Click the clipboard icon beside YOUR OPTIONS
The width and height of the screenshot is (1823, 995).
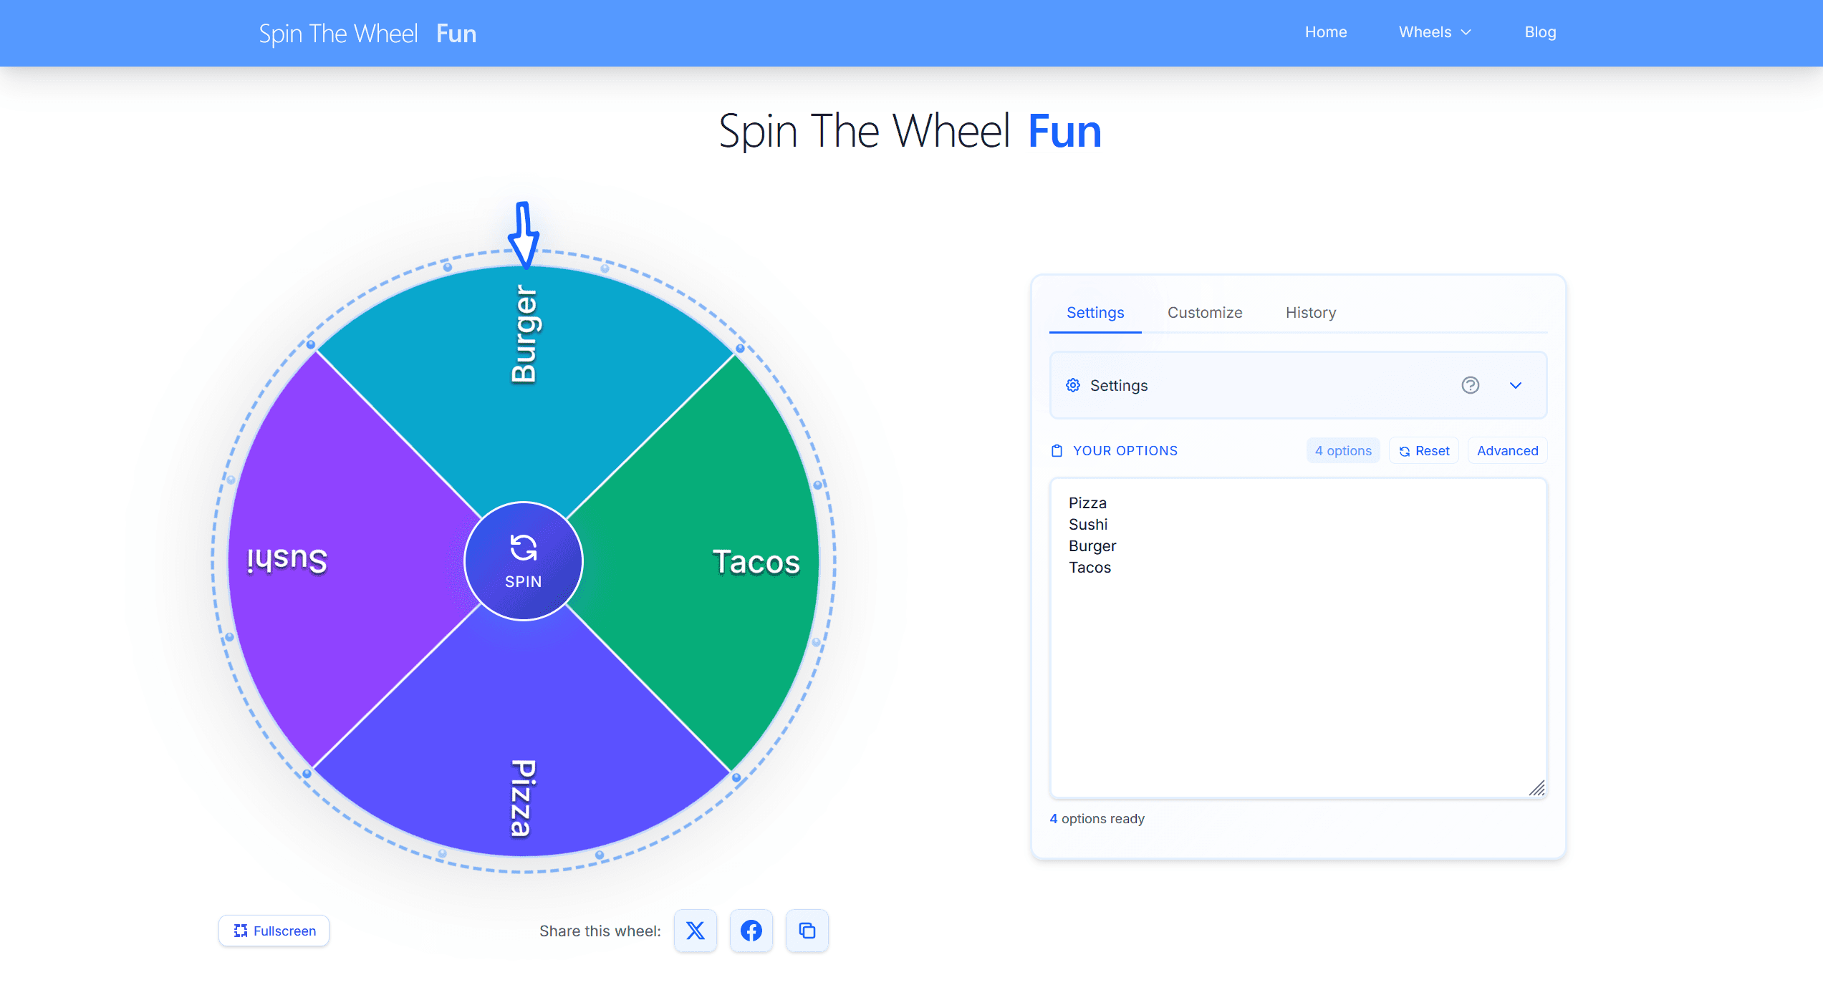1057,450
